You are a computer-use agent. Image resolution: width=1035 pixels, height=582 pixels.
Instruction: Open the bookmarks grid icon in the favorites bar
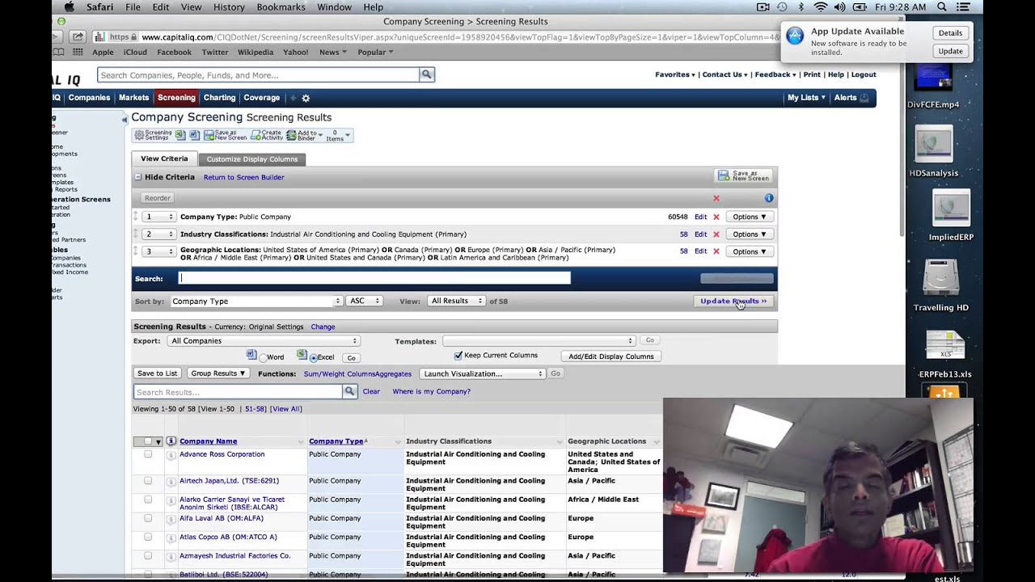point(78,53)
